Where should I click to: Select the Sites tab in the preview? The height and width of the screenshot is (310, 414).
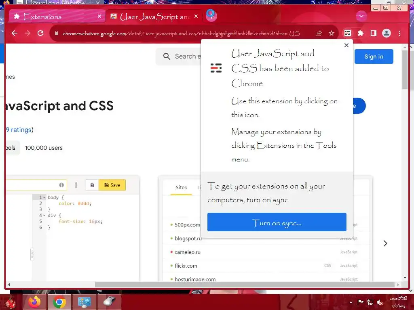tap(181, 188)
